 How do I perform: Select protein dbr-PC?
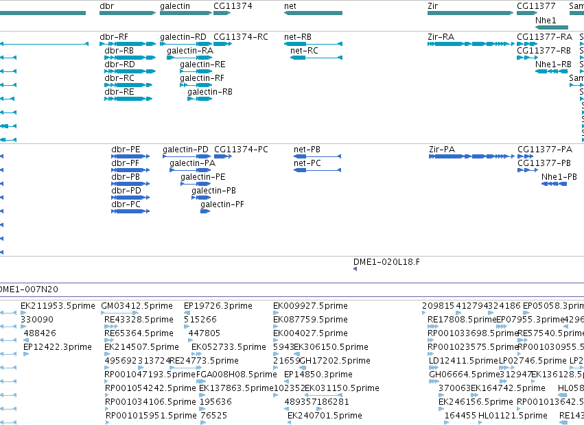point(130,211)
